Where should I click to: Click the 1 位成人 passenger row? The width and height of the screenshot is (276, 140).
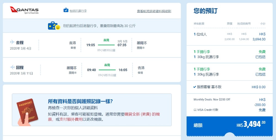tap(200, 34)
